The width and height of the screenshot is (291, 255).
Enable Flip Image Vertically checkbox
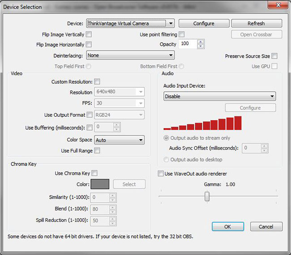[89, 34]
